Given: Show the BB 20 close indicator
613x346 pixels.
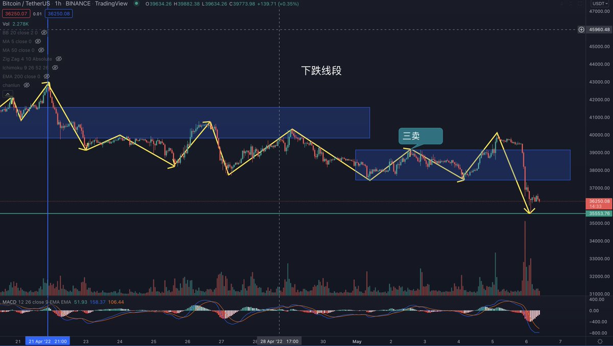Looking at the screenshot, I should (44, 32).
